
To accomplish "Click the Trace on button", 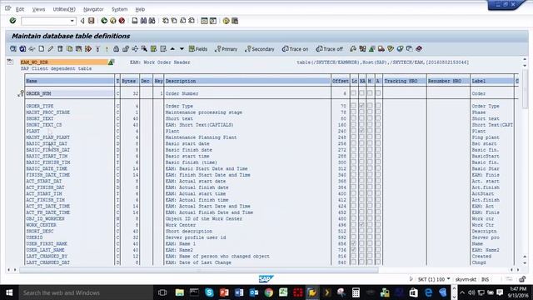I will coord(295,49).
